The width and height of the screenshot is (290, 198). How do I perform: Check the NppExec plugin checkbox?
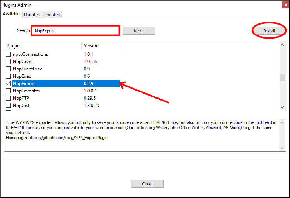[9, 76]
